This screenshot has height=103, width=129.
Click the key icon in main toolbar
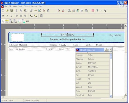click(35, 11)
